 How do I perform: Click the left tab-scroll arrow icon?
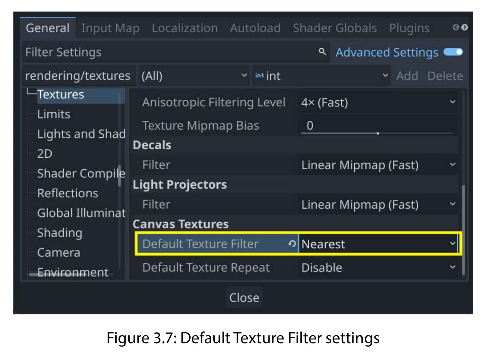[456, 28]
